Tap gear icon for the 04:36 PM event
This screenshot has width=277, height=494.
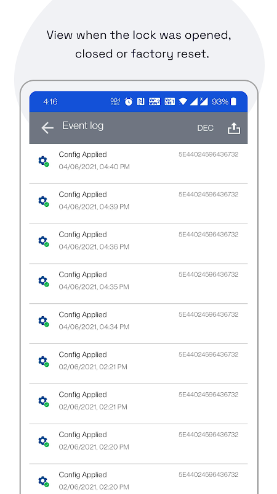pos(43,241)
